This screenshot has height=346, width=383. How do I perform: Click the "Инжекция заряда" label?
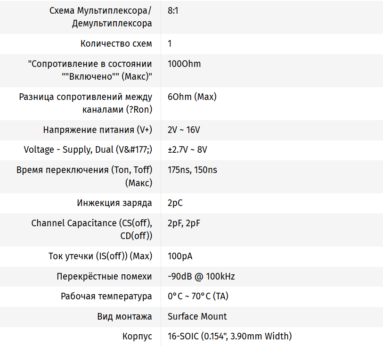click(x=114, y=203)
